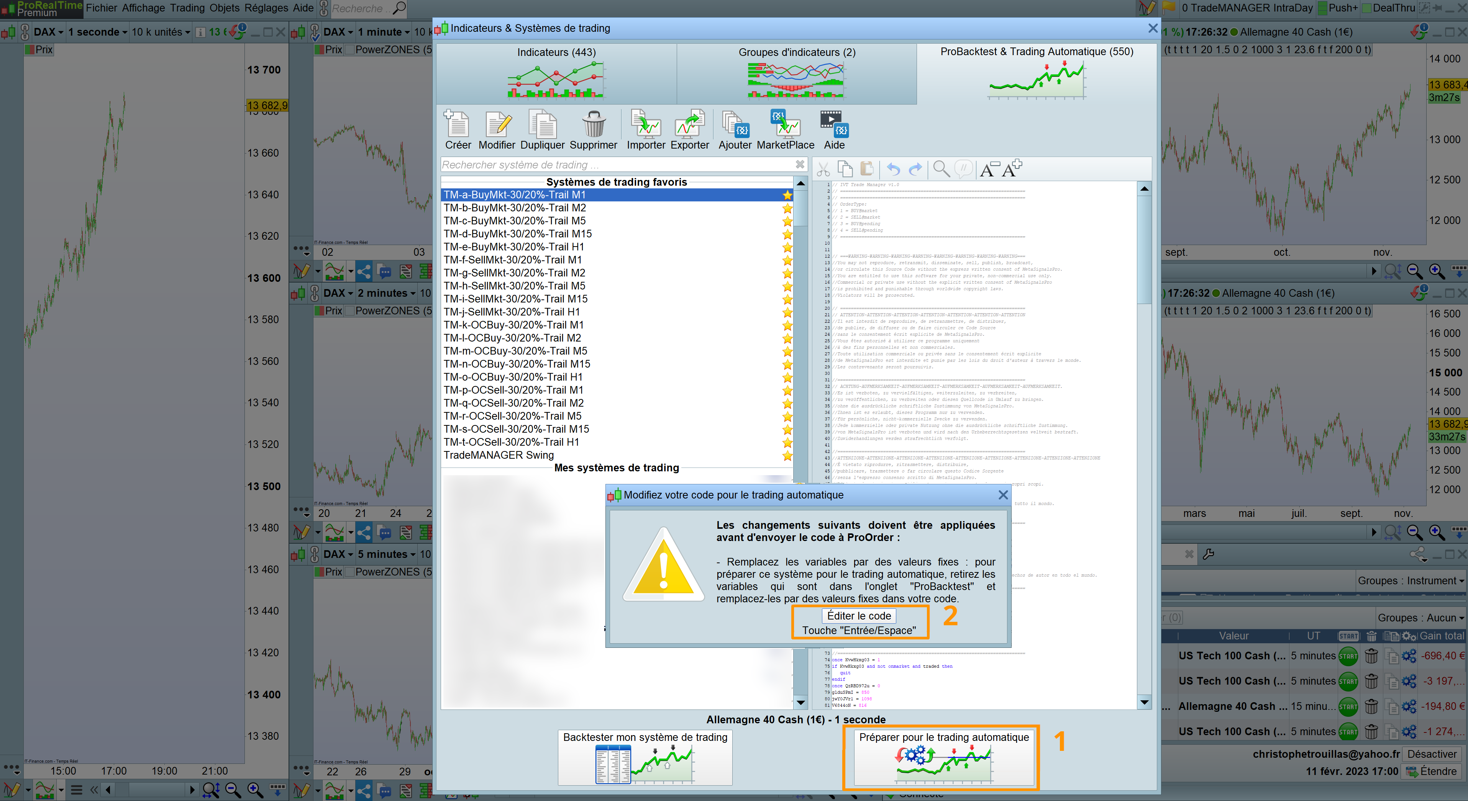Viewport: 1468px width, 801px height.
Task: Click share icon in DAX 1 minute chart toolbar
Action: pos(364,271)
